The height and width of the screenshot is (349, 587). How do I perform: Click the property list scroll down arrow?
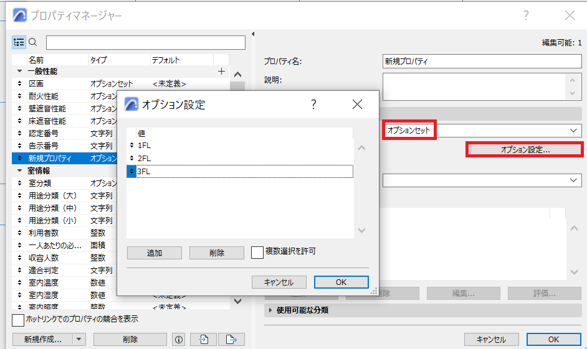pyautogui.click(x=237, y=301)
